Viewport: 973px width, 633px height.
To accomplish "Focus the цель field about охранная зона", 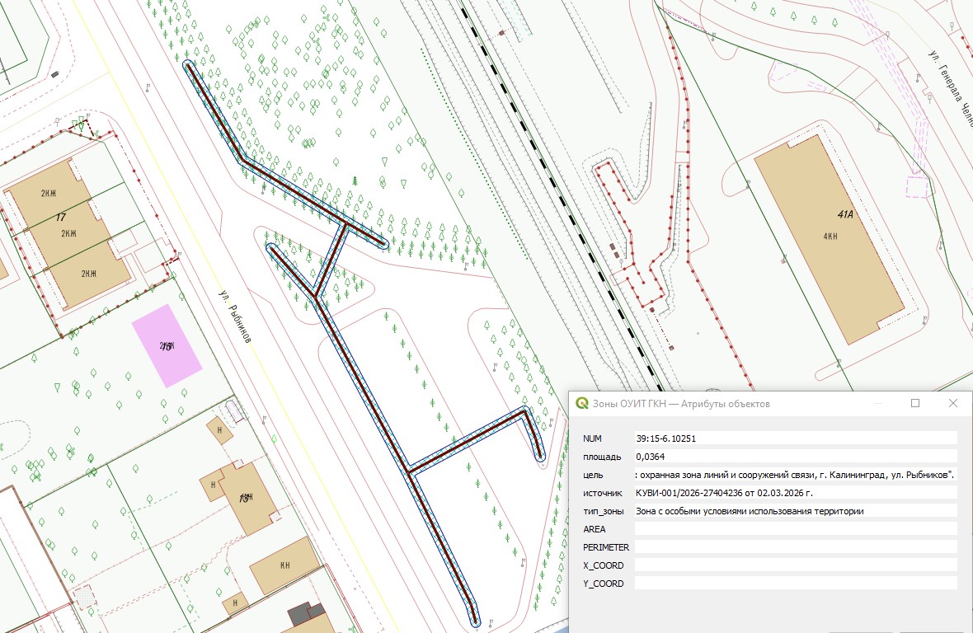I will coord(795,474).
